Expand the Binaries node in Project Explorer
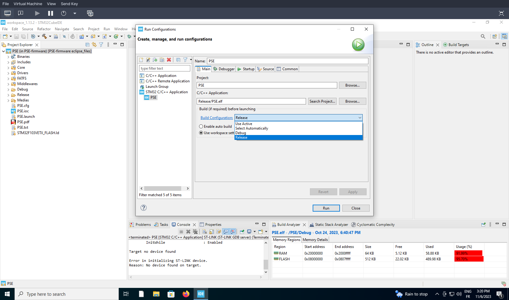The width and height of the screenshot is (509, 300). point(8,57)
